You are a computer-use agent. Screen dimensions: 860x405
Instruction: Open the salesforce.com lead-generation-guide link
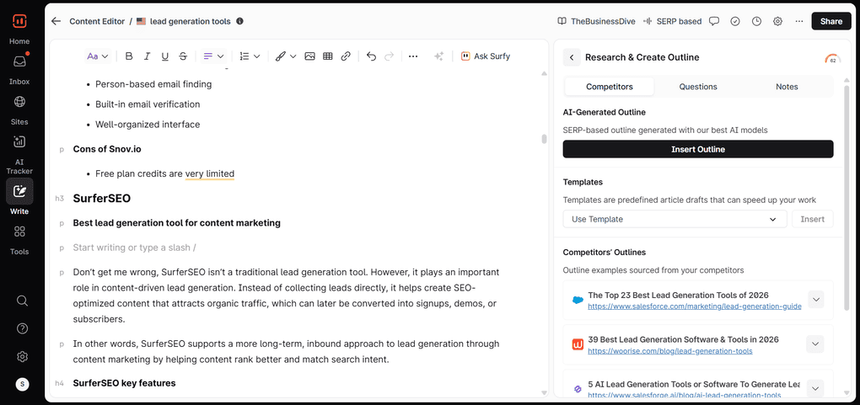(x=695, y=306)
